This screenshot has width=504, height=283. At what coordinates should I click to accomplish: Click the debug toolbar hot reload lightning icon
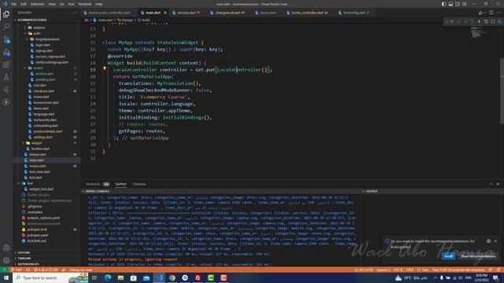479,21
